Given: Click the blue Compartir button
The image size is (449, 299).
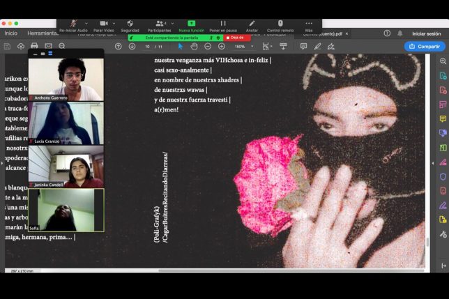Looking at the screenshot, I should 425,46.
